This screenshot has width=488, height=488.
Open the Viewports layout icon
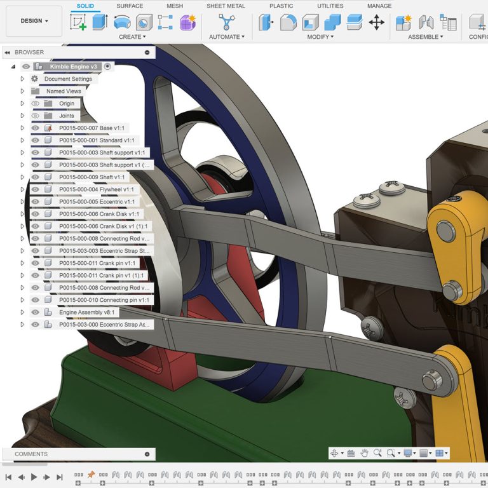[440, 453]
